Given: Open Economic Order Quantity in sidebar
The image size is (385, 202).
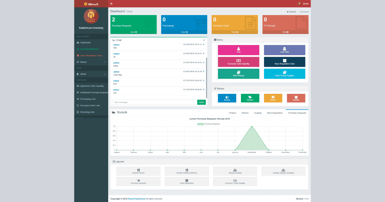Looking at the screenshot, I should [x=91, y=86].
